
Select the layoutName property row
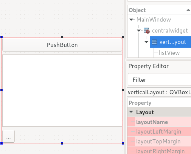(x=159, y=122)
